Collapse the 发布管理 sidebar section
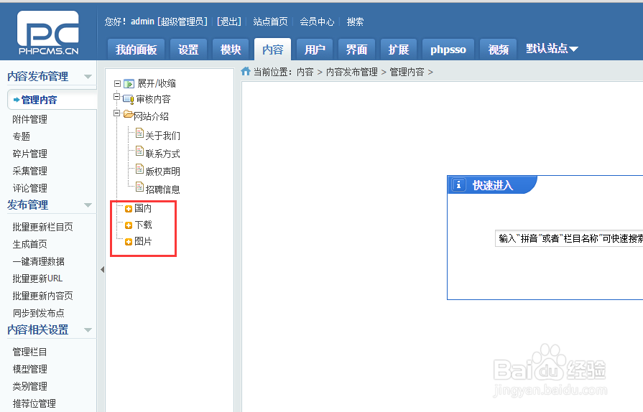643x412 pixels. pos(88,205)
